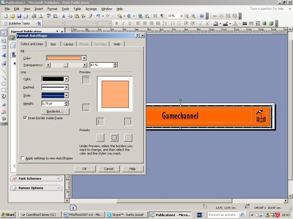Click the New publication icon
293x219 pixels.
pyautogui.click(x=6, y=16)
